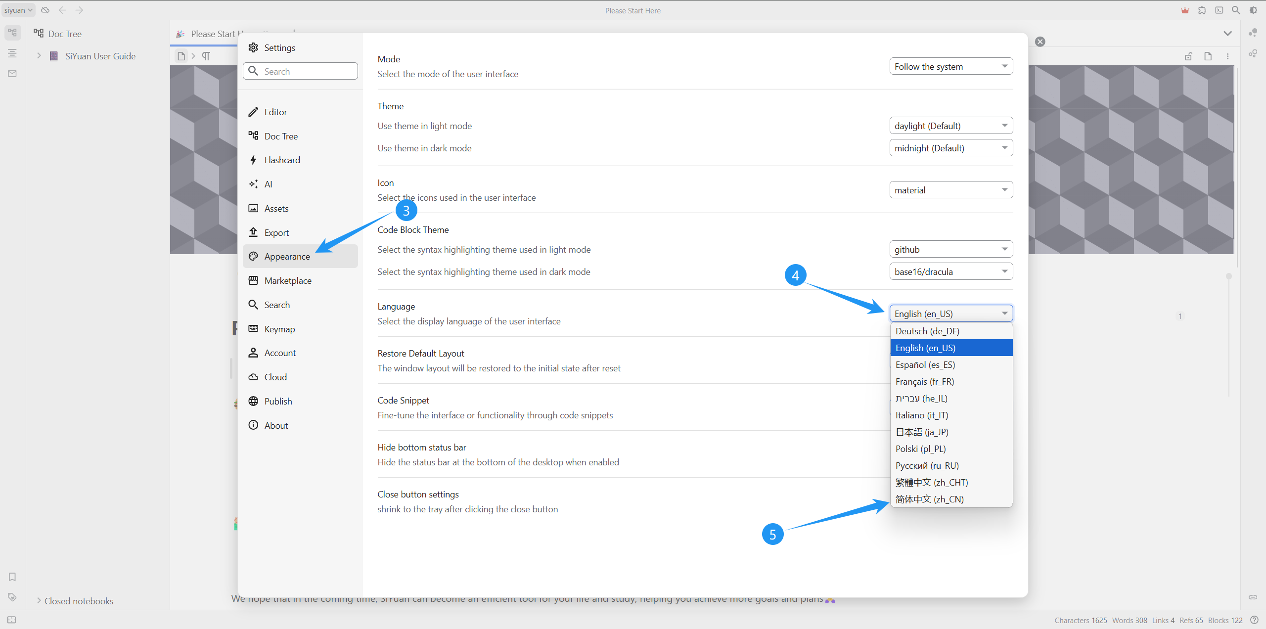Open Publish settings section

(278, 402)
